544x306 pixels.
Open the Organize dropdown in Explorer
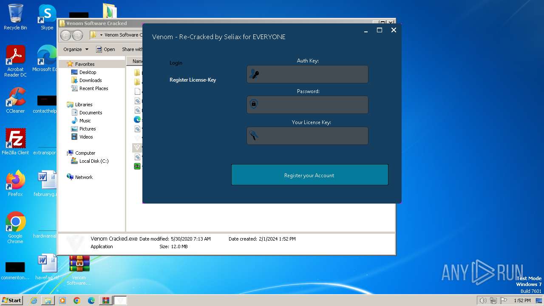76,49
